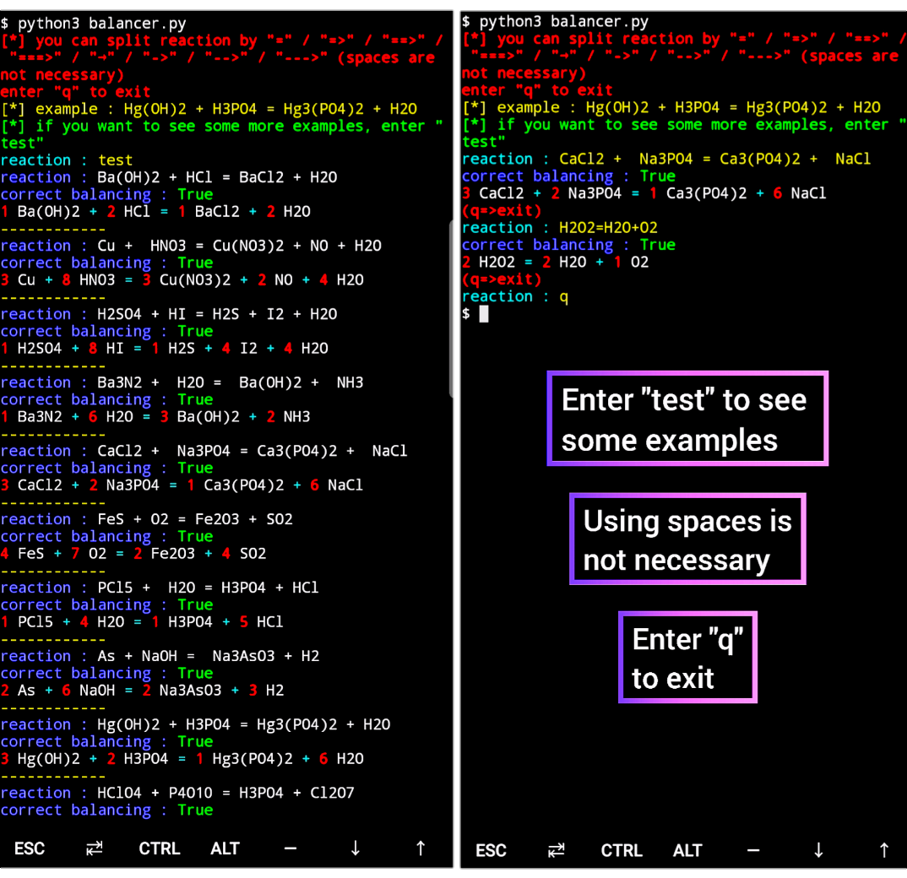
Task: Tap CTRL key in left terminal
Action: [160, 848]
